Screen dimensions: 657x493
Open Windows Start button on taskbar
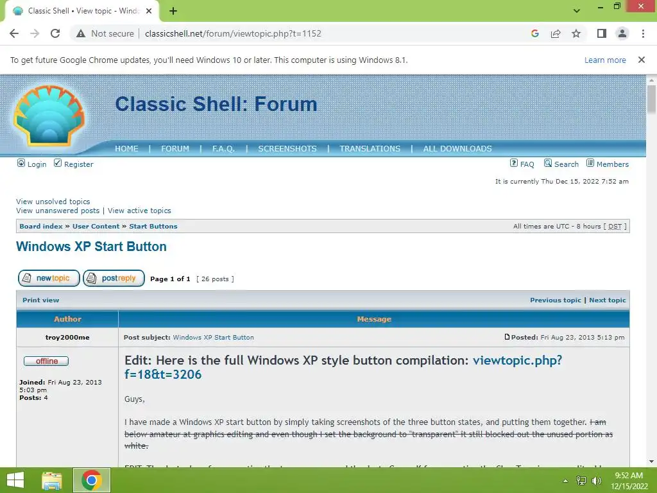[x=15, y=480]
